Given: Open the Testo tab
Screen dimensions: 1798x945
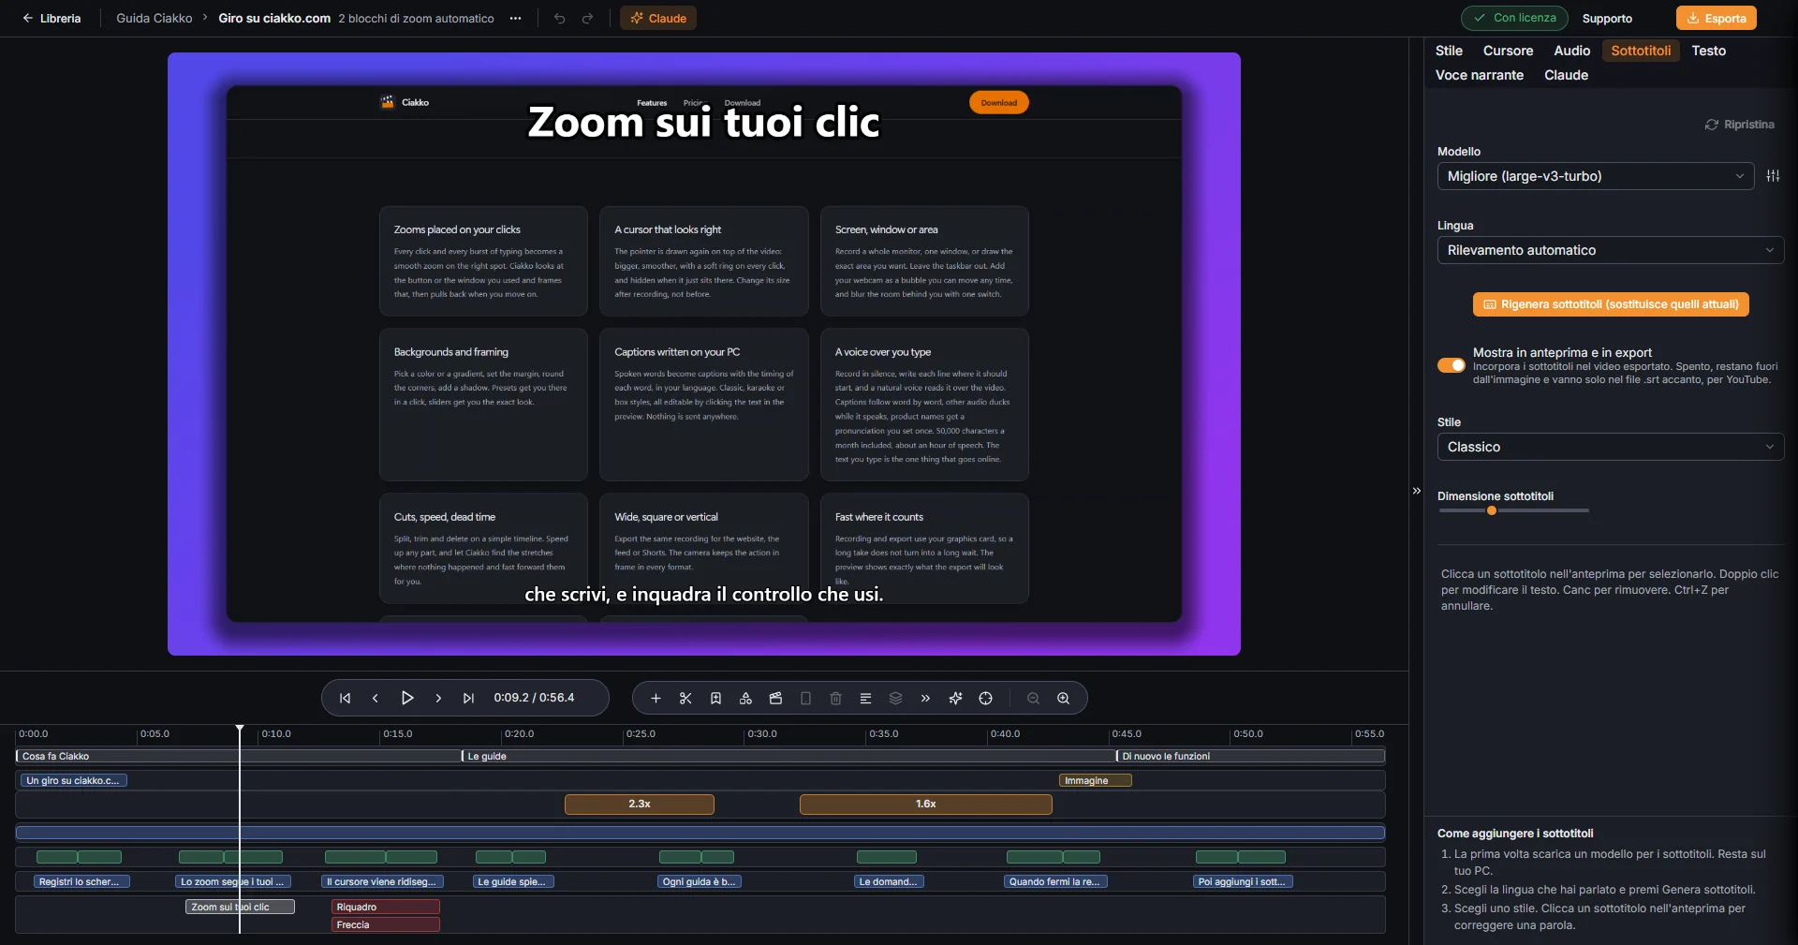Looking at the screenshot, I should (x=1708, y=51).
